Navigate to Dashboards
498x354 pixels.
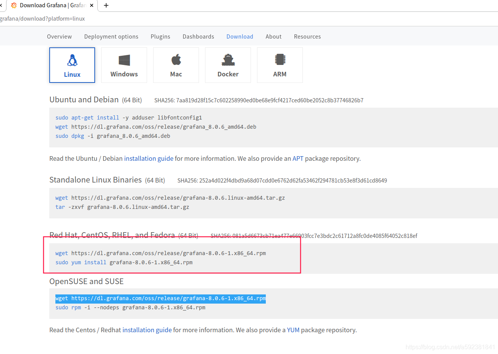tap(198, 37)
